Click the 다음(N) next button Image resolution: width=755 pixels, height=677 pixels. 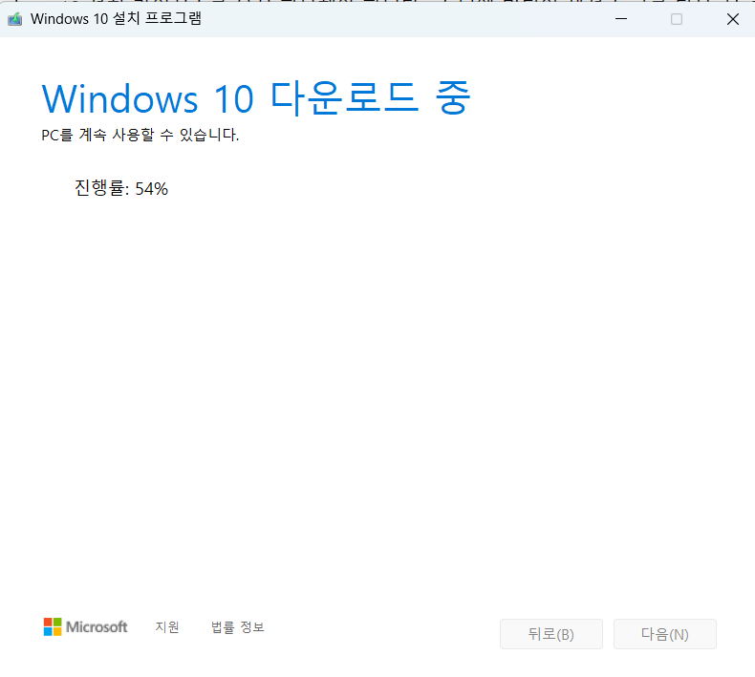click(665, 634)
